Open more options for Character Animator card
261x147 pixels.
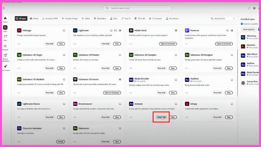(19, 142)
